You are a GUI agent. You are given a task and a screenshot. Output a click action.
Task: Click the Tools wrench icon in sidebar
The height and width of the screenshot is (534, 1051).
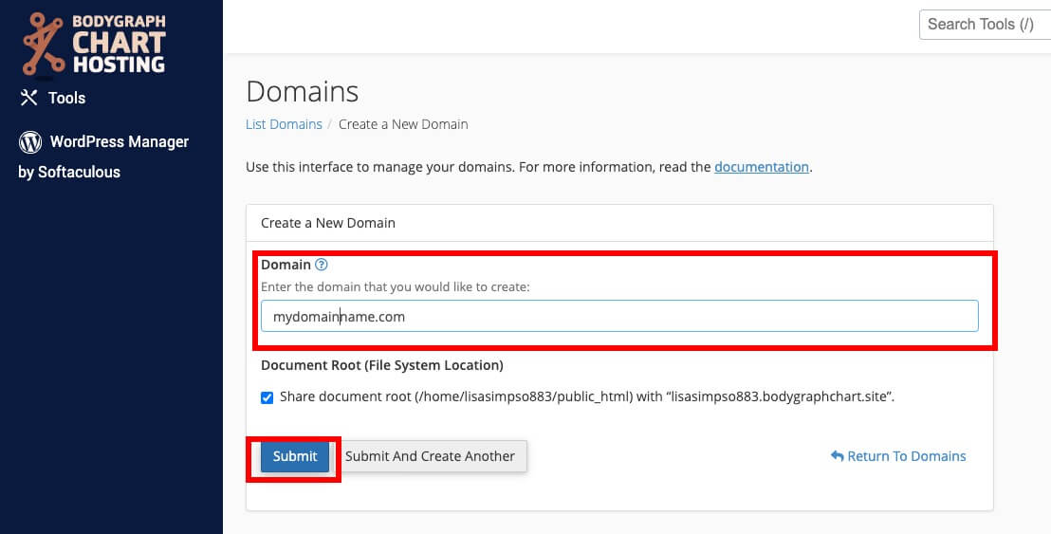click(x=28, y=98)
